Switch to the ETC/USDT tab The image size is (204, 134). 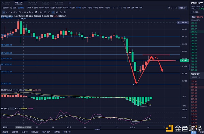pos(60,3)
